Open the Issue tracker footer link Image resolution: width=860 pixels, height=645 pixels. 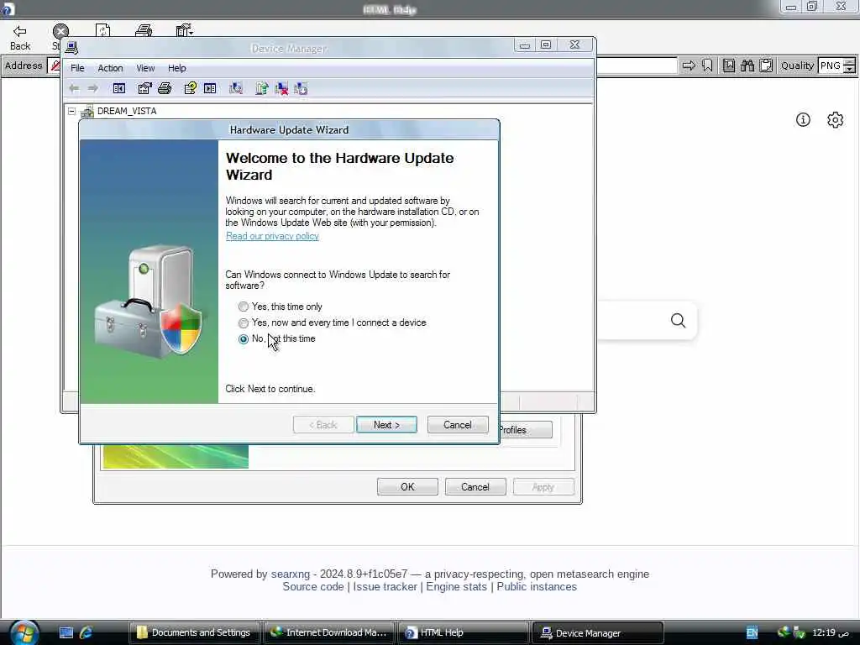point(385,586)
